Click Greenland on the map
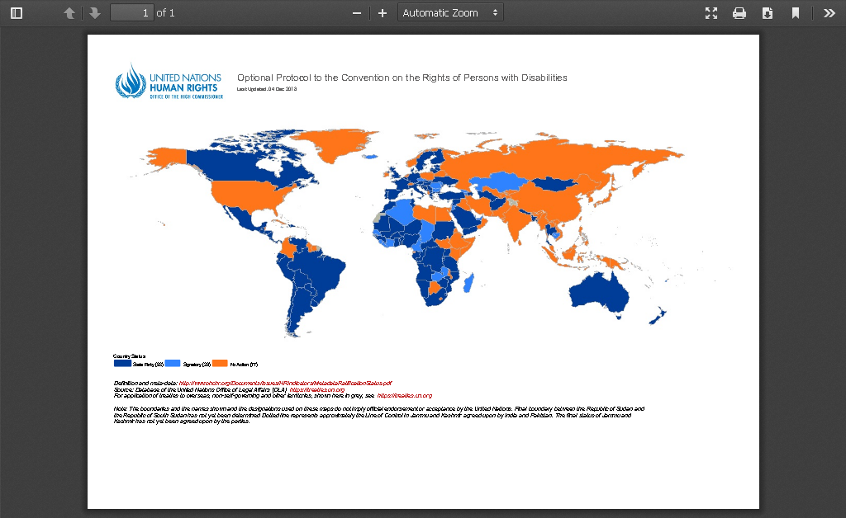Screen dimensions: 846x518 [337, 144]
